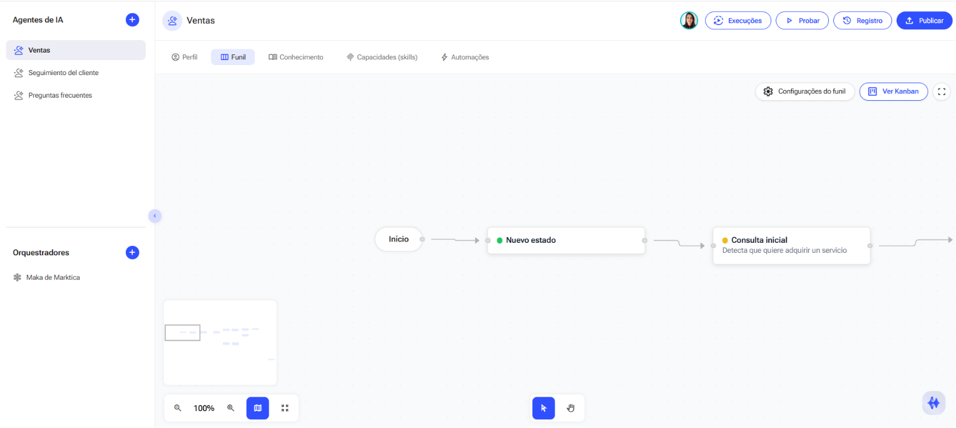The height and width of the screenshot is (428, 956).
Task: Switch to the Perfil tab
Action: pos(185,57)
